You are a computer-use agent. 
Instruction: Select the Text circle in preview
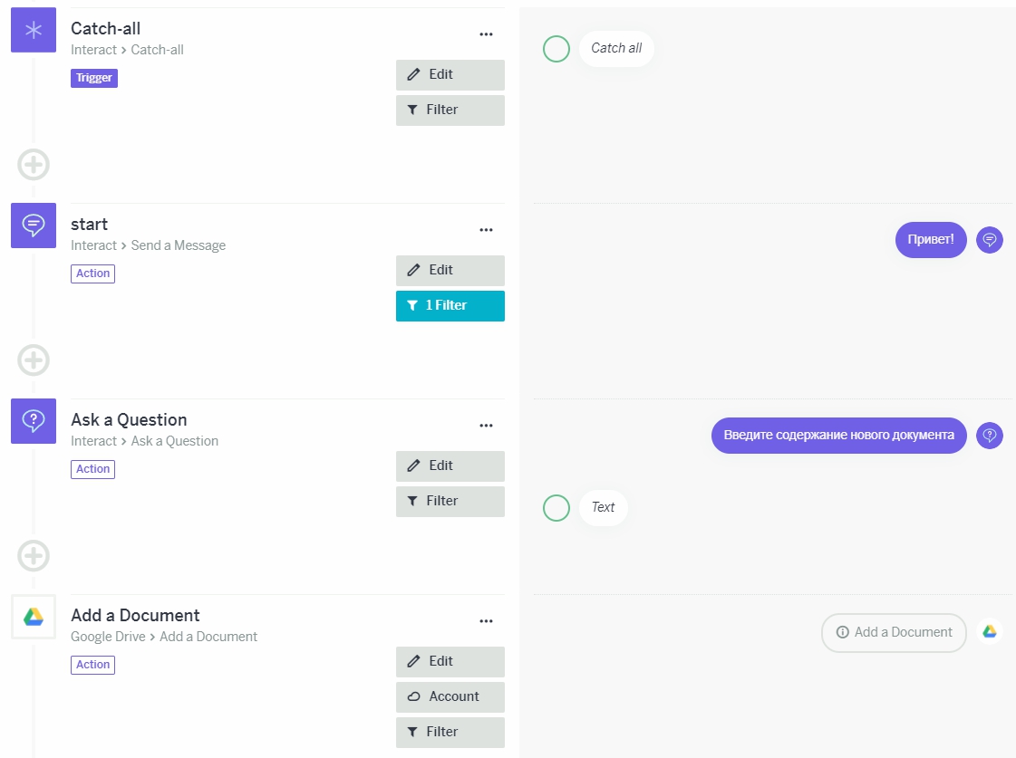pos(556,507)
